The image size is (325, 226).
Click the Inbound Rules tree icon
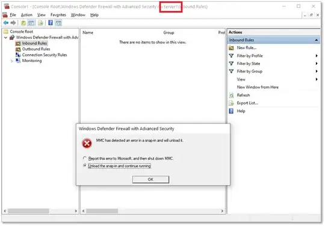tap(18, 43)
